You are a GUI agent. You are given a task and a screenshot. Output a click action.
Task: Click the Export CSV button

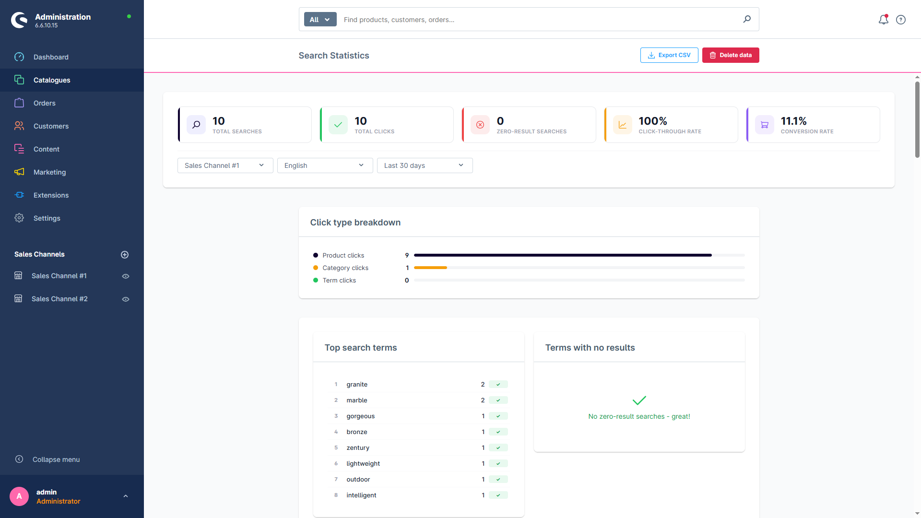(x=669, y=55)
